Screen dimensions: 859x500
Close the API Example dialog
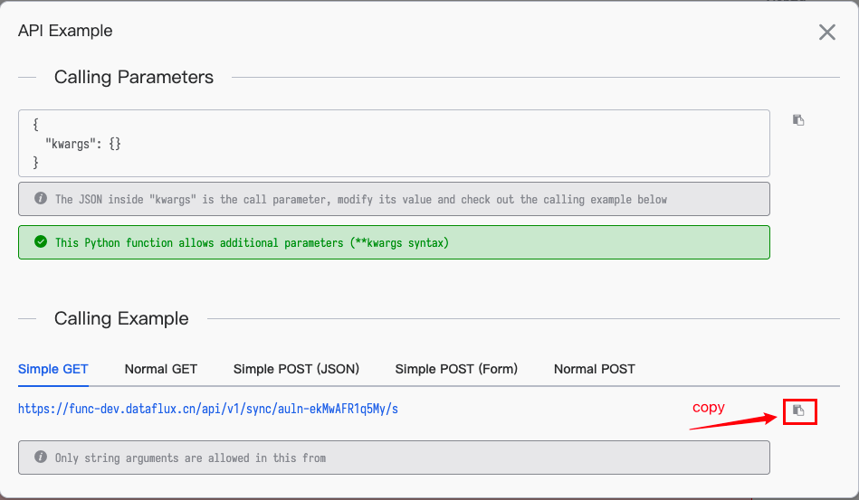tap(826, 33)
